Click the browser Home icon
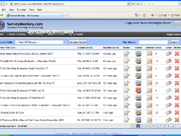The image size is (181, 136). [x=137, y=15]
